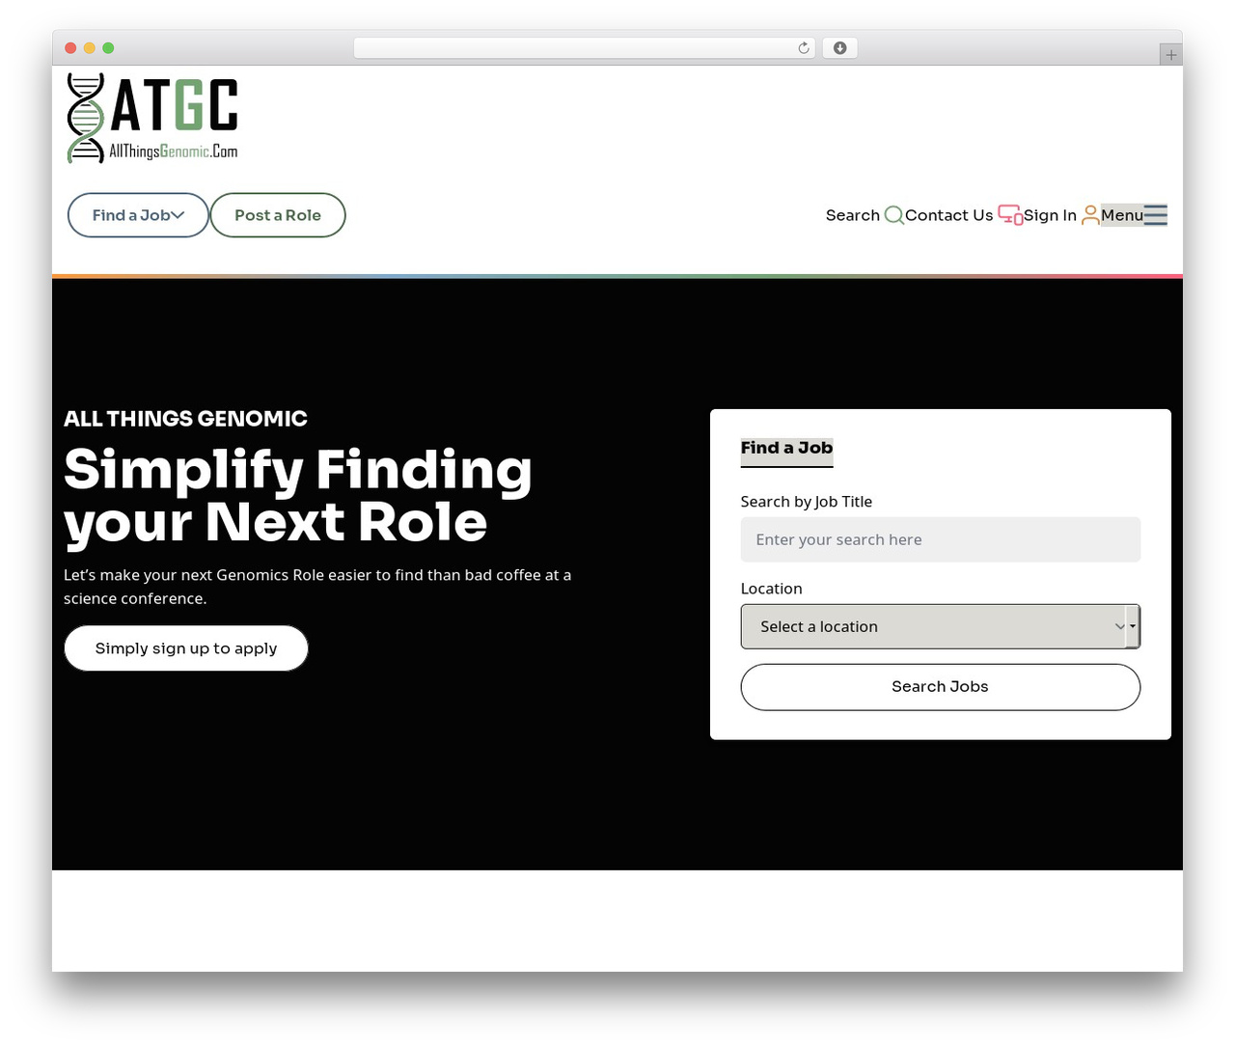
Task: Click the Search by Job Title label
Action: [x=807, y=502]
